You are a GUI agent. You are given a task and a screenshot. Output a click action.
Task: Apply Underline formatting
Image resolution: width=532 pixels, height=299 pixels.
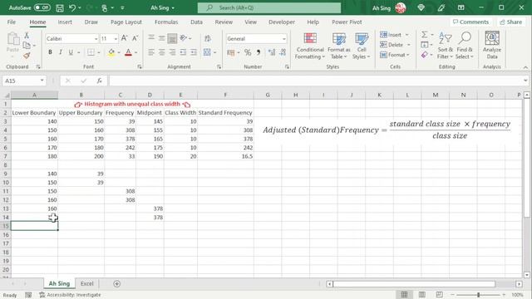pos(71,52)
